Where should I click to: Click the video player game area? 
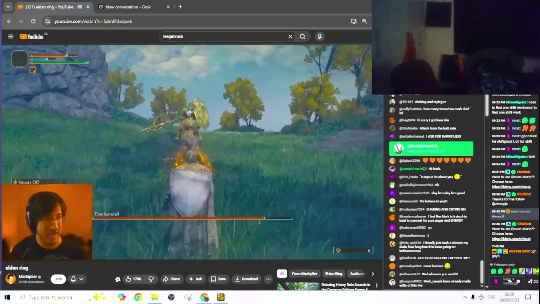click(x=192, y=152)
